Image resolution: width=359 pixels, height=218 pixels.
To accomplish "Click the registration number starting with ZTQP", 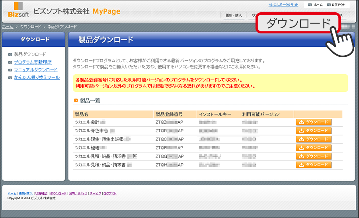I will 170,131.
